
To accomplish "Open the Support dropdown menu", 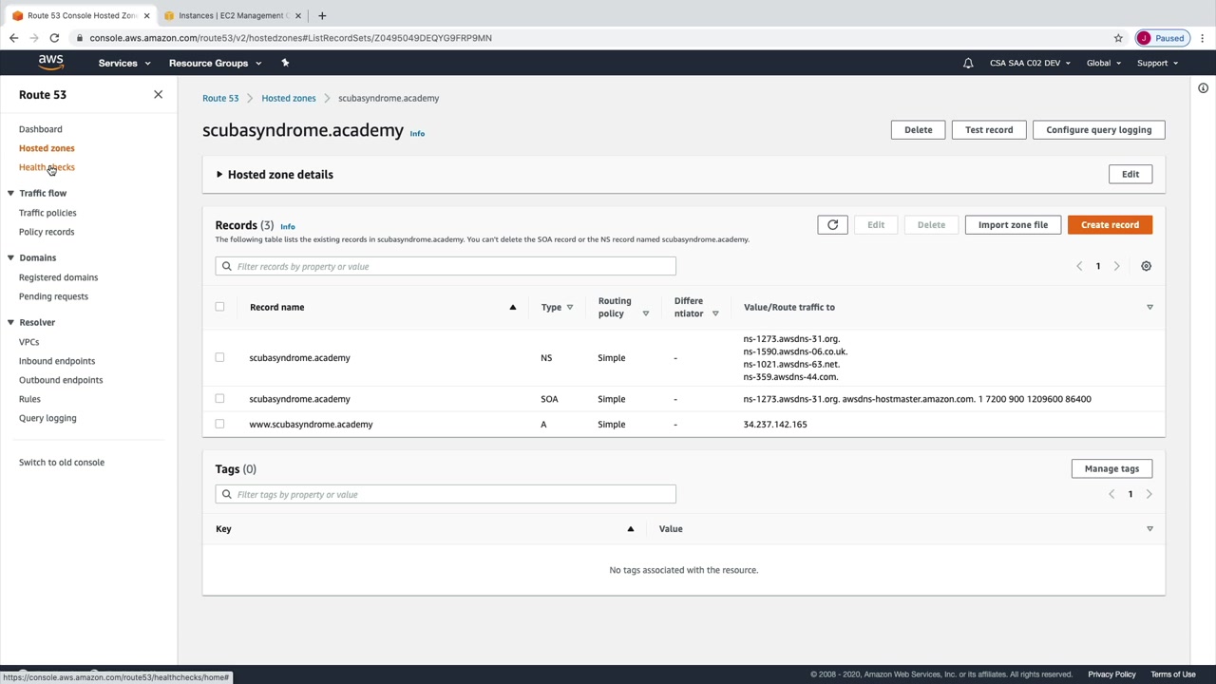I will (1157, 63).
